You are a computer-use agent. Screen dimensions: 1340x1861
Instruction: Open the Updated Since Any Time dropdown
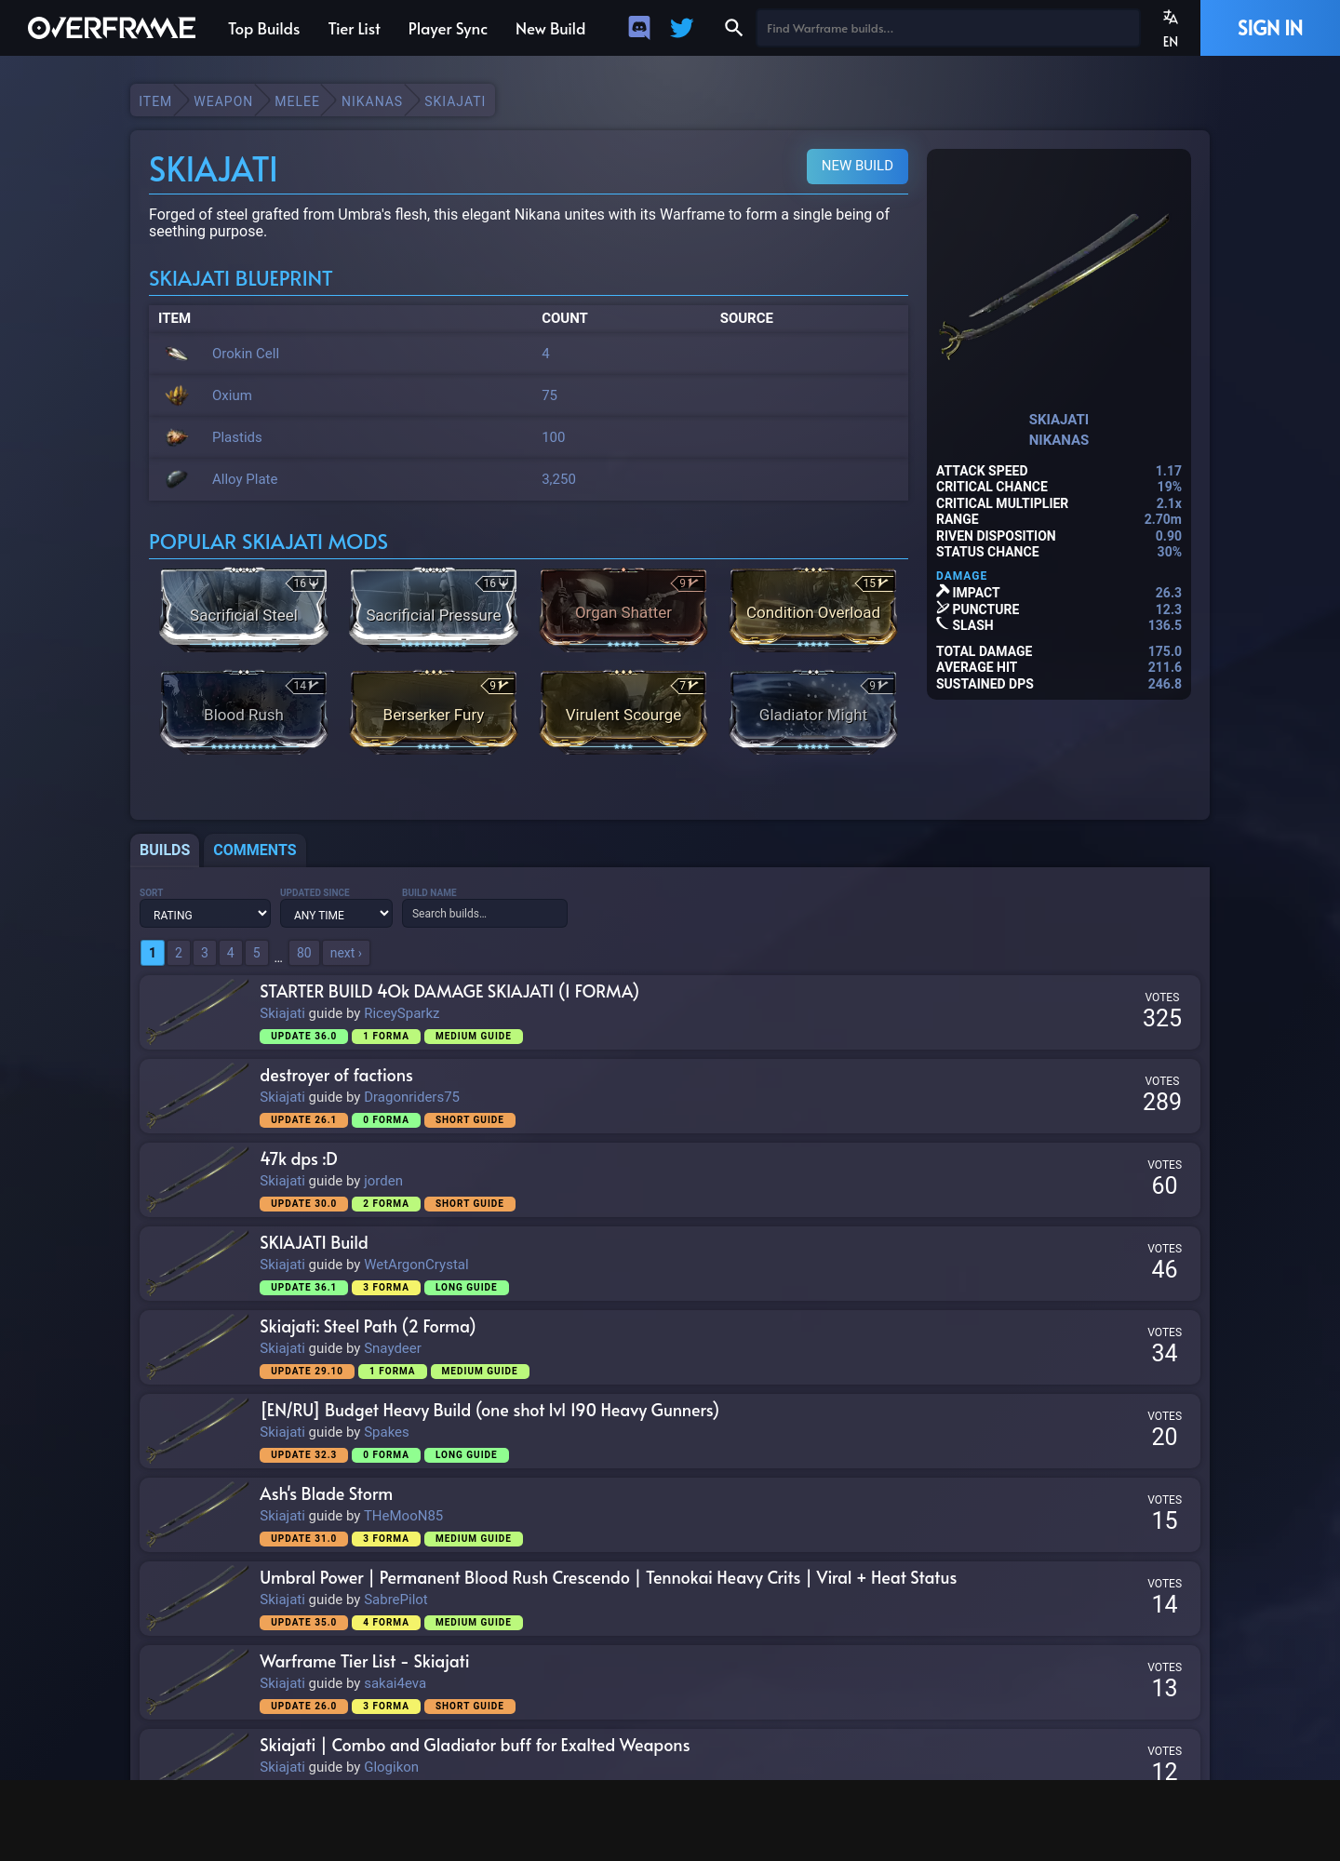click(x=336, y=914)
